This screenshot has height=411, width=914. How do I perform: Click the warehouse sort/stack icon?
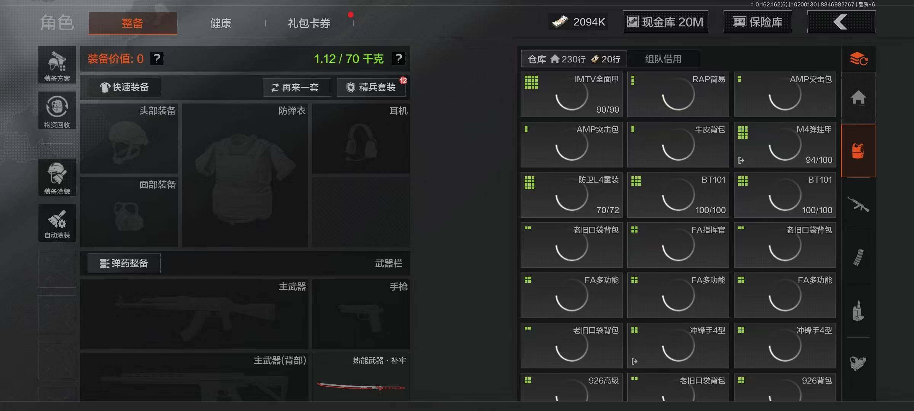858,59
